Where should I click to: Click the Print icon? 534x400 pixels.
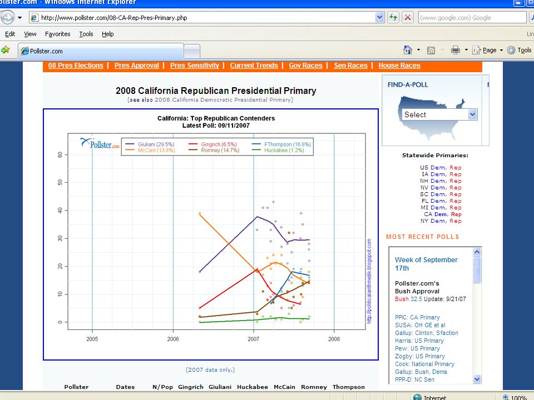456,51
